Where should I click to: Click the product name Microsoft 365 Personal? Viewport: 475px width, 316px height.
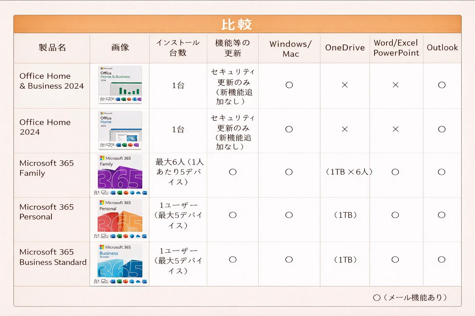click(47, 212)
